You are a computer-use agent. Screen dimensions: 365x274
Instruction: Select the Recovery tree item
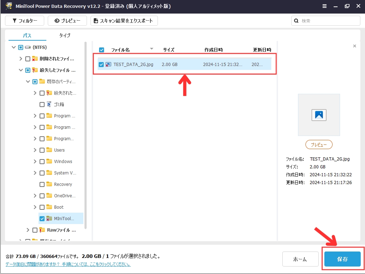tap(63, 184)
